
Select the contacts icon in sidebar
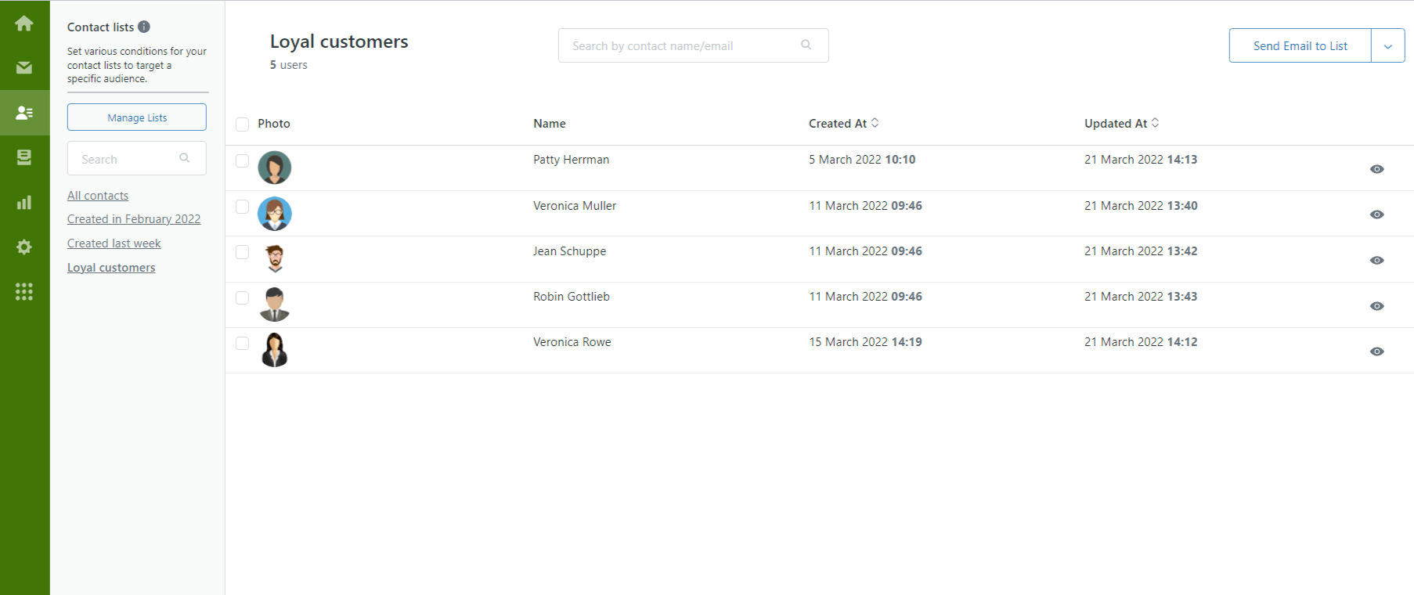point(24,113)
